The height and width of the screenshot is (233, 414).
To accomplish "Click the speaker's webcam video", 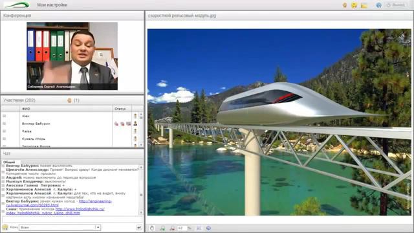I will 72,56.
